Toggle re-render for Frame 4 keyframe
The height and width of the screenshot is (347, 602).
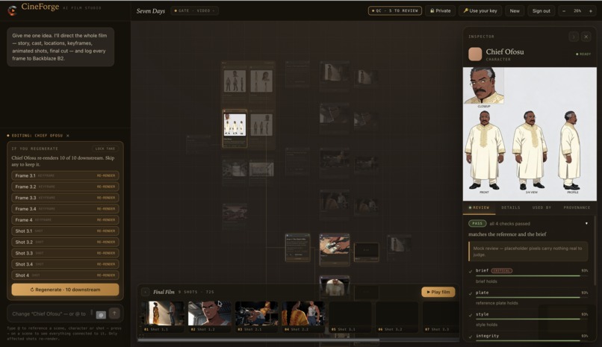[65, 220]
